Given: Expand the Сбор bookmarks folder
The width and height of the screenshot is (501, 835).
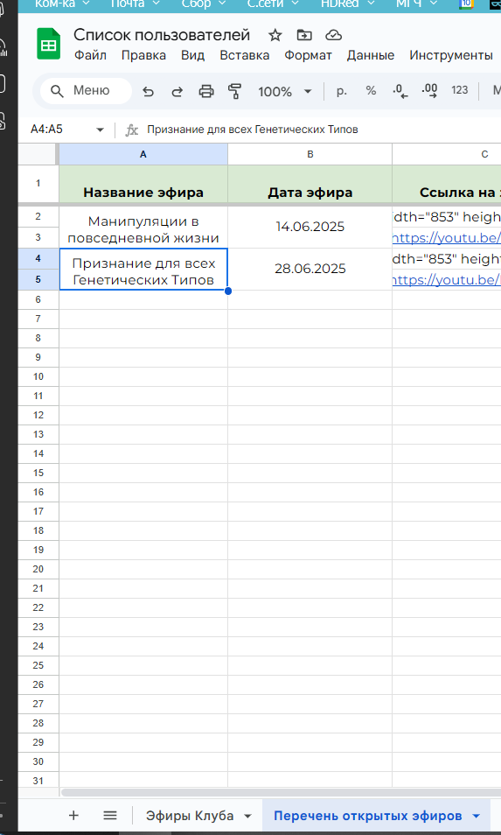Looking at the screenshot, I should tap(203, 4).
